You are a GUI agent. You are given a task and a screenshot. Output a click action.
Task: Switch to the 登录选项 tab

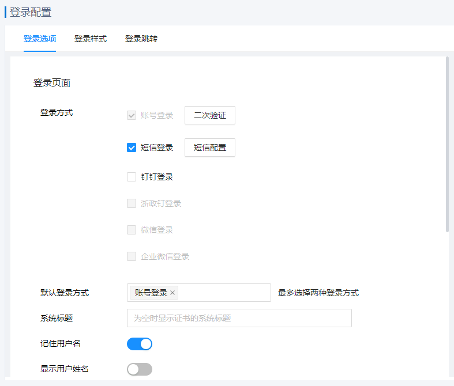(40, 39)
